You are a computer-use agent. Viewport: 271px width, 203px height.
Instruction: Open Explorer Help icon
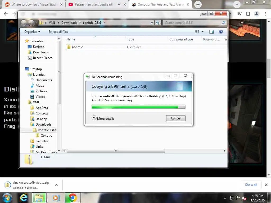[x=221, y=32]
